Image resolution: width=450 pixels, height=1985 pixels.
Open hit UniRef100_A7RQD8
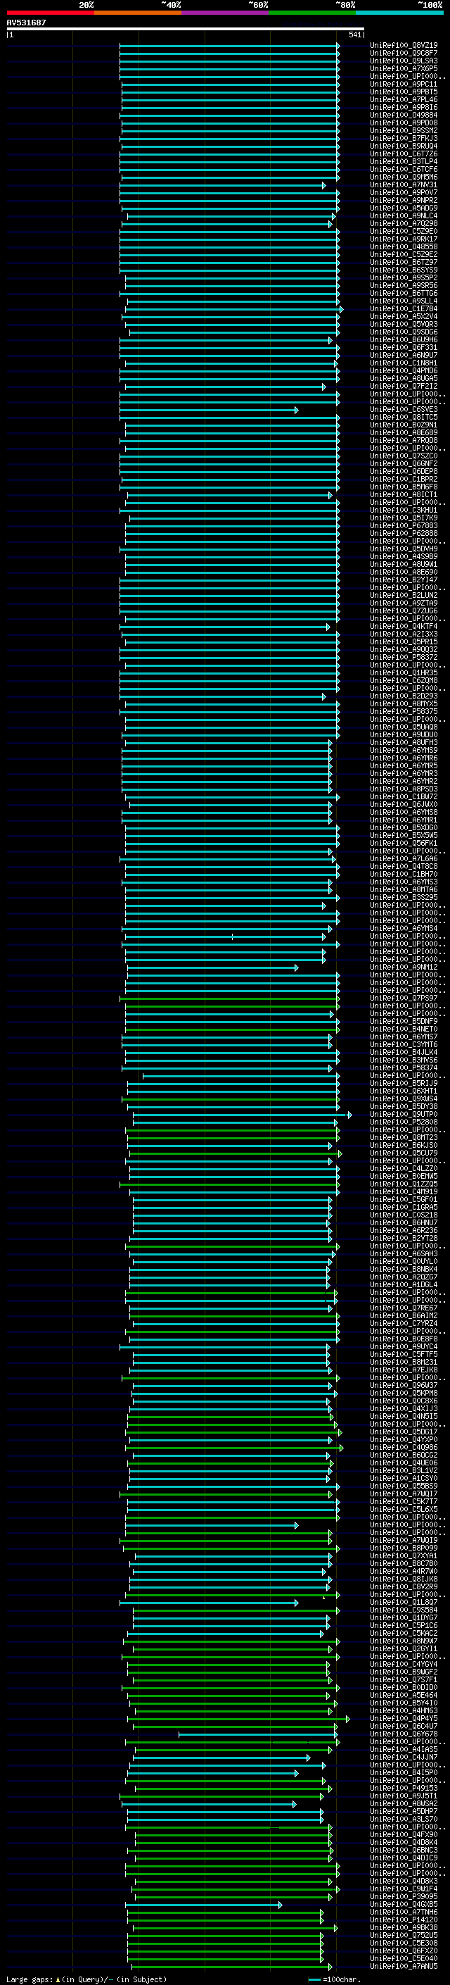404,441
